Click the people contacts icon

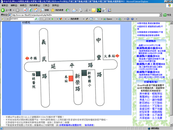pos(120,19)
